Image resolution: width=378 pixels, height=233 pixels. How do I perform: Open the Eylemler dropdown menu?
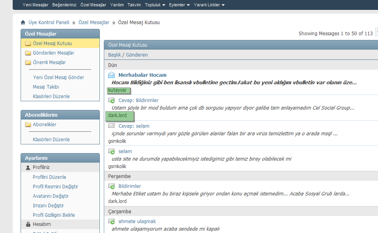pyautogui.click(x=179, y=5)
